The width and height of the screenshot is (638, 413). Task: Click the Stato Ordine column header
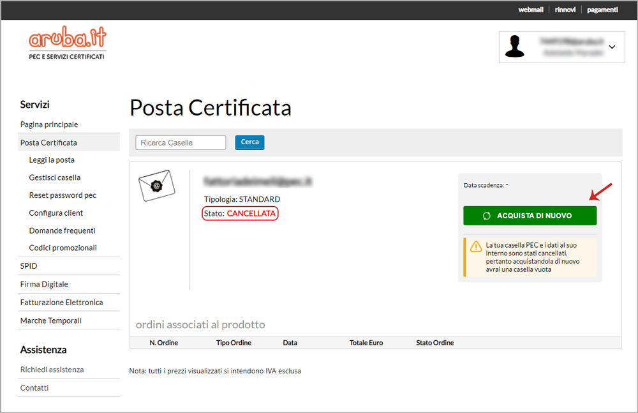434,343
